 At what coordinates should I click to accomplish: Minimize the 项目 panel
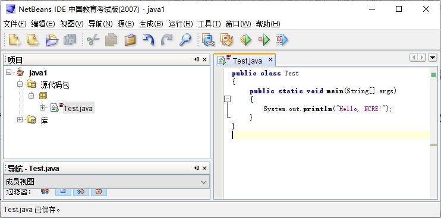(x=196, y=59)
